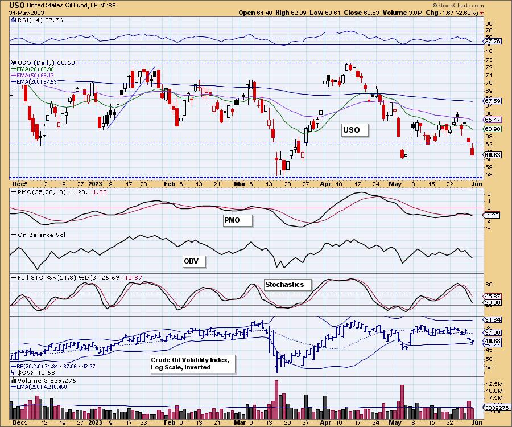Click the USO ticker symbol in the header
512x427 pixels.
[x=16, y=5]
